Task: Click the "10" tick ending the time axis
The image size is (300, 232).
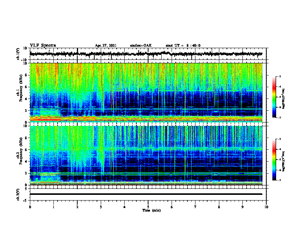Action: click(266, 207)
